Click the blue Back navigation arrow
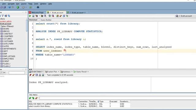This screenshot has width=196, height=110. point(9,7)
